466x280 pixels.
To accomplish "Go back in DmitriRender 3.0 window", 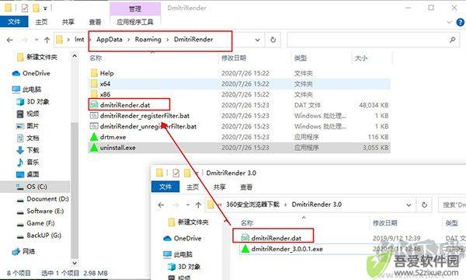I will pyautogui.click(x=161, y=205).
